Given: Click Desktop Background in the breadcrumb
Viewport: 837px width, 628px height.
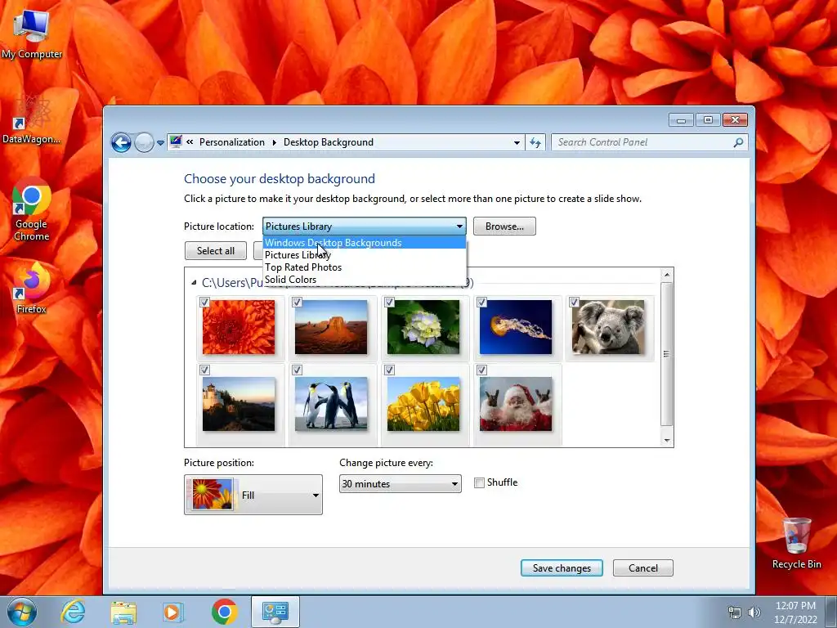Looking at the screenshot, I should [x=329, y=142].
